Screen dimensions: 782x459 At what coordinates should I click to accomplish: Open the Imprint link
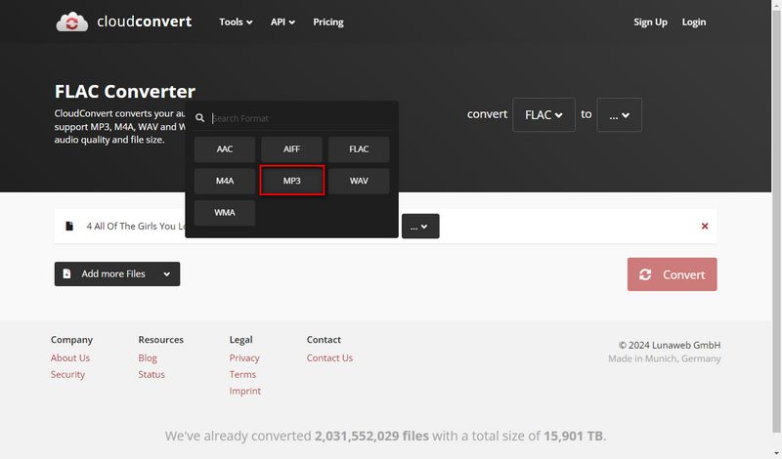(x=245, y=391)
